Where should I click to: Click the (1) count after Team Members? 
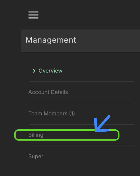[x=72, y=113]
